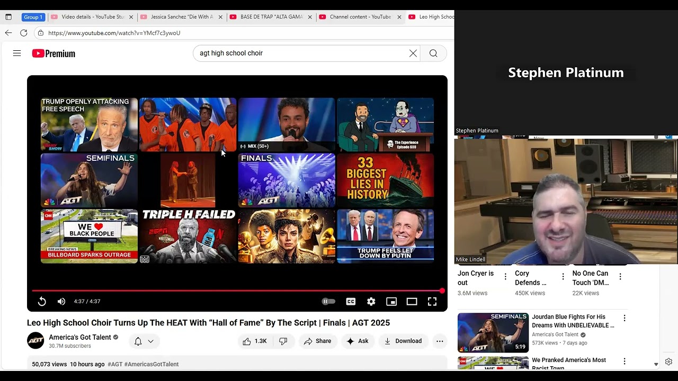Open notification bell dropdown for channel
Image resolution: width=678 pixels, height=381 pixels.
click(x=144, y=341)
